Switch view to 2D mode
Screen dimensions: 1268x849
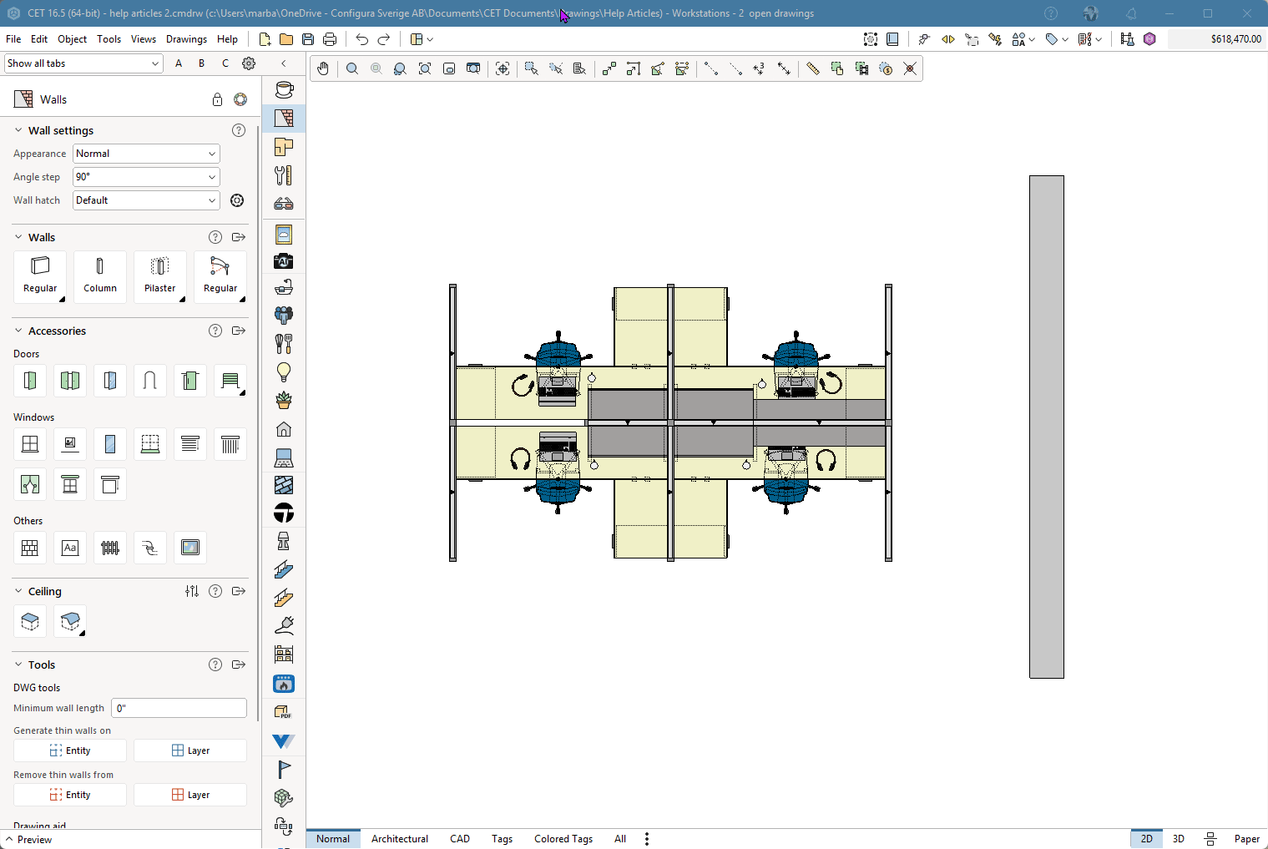pyautogui.click(x=1147, y=839)
